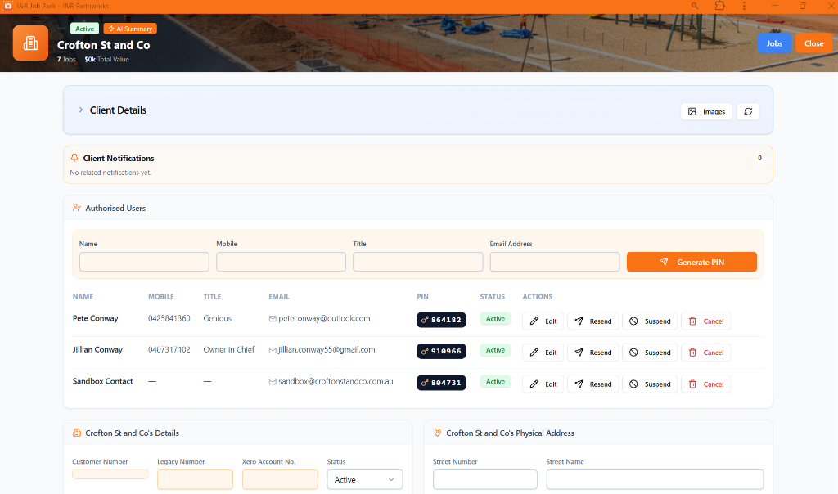The width and height of the screenshot is (838, 494).
Task: Click Pete Conway's PIN 864182 badge
Action: point(441,320)
